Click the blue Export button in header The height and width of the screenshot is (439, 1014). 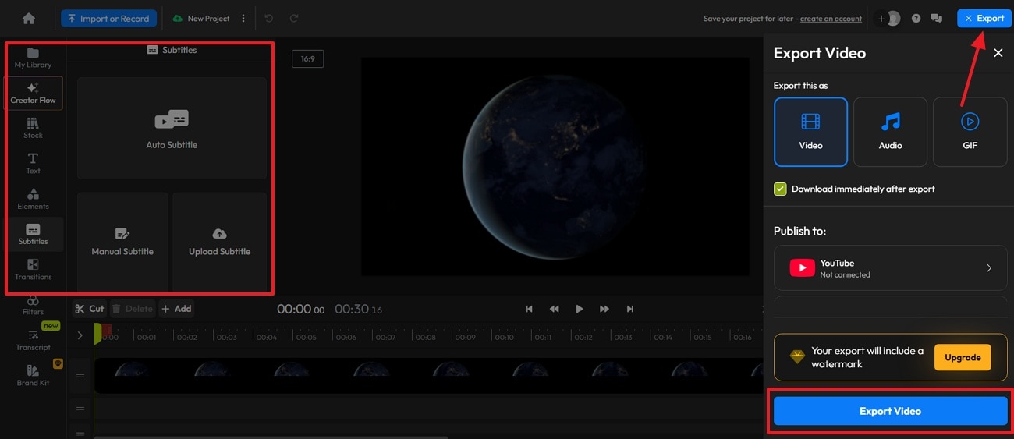984,18
